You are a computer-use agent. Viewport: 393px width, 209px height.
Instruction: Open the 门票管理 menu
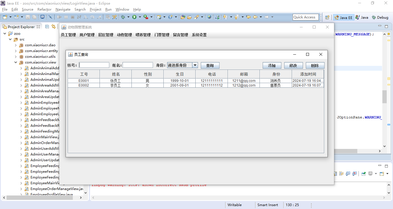tap(162, 35)
